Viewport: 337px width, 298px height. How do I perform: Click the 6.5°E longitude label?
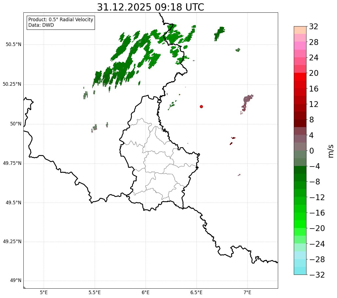click(196, 292)
